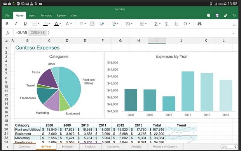Click the SUM status box
The image size is (241, 151).
tap(229, 147)
